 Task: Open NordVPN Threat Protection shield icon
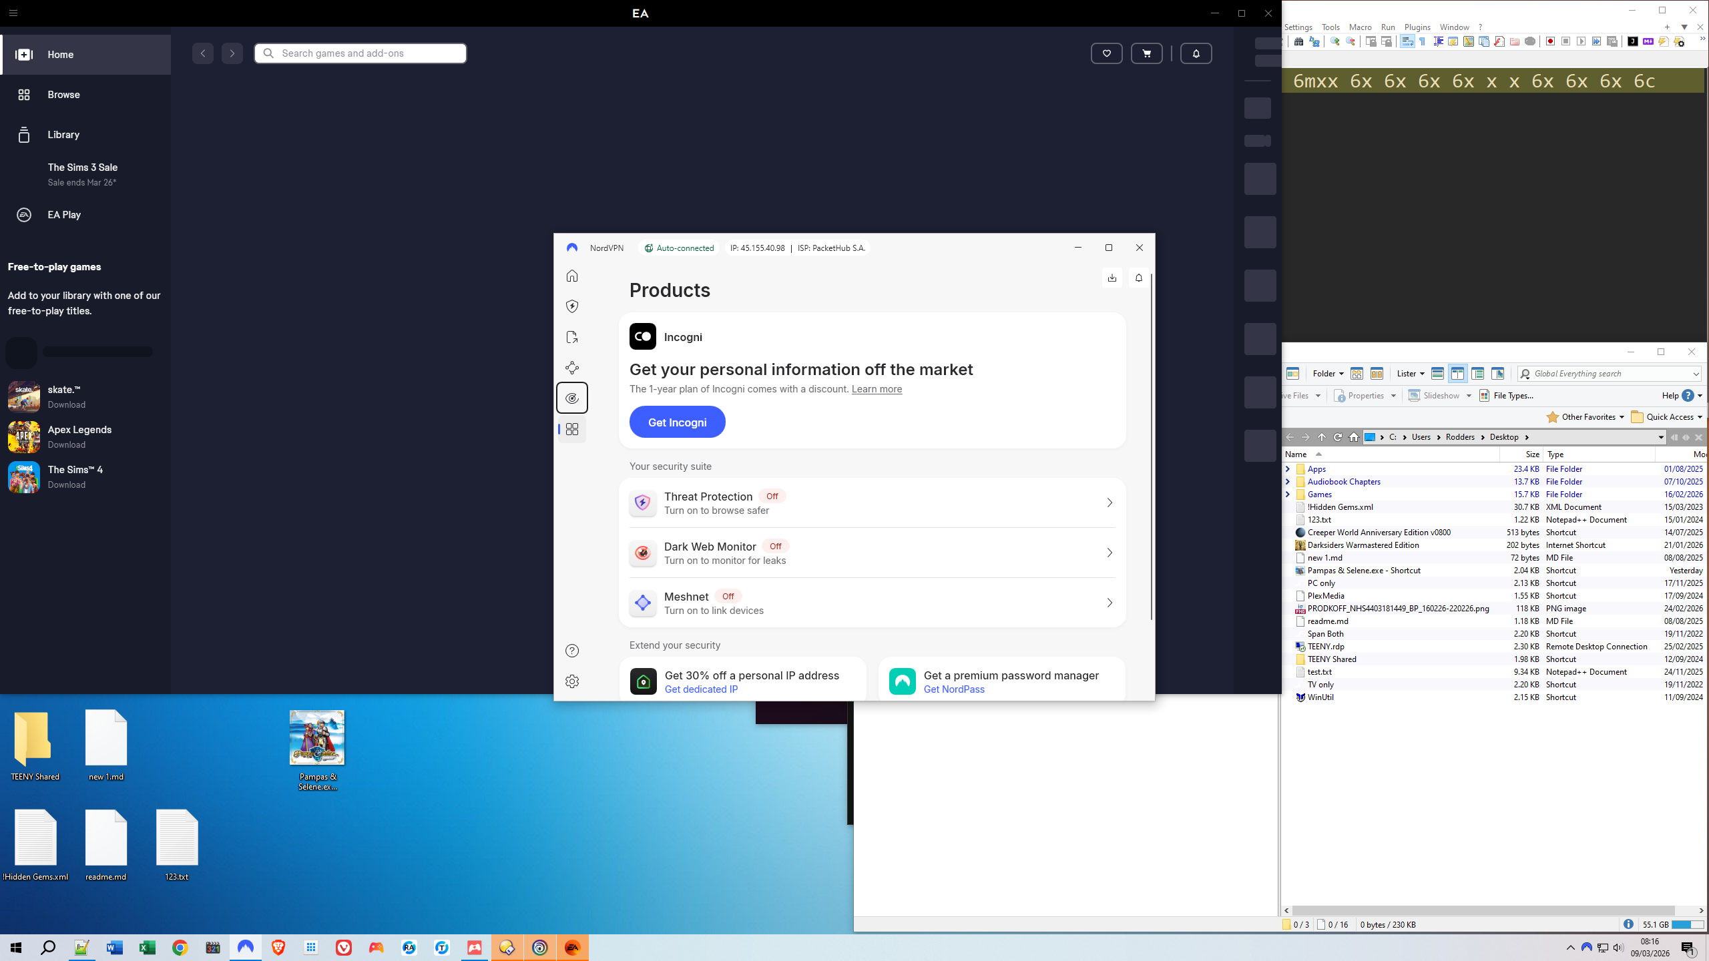pyautogui.click(x=572, y=306)
